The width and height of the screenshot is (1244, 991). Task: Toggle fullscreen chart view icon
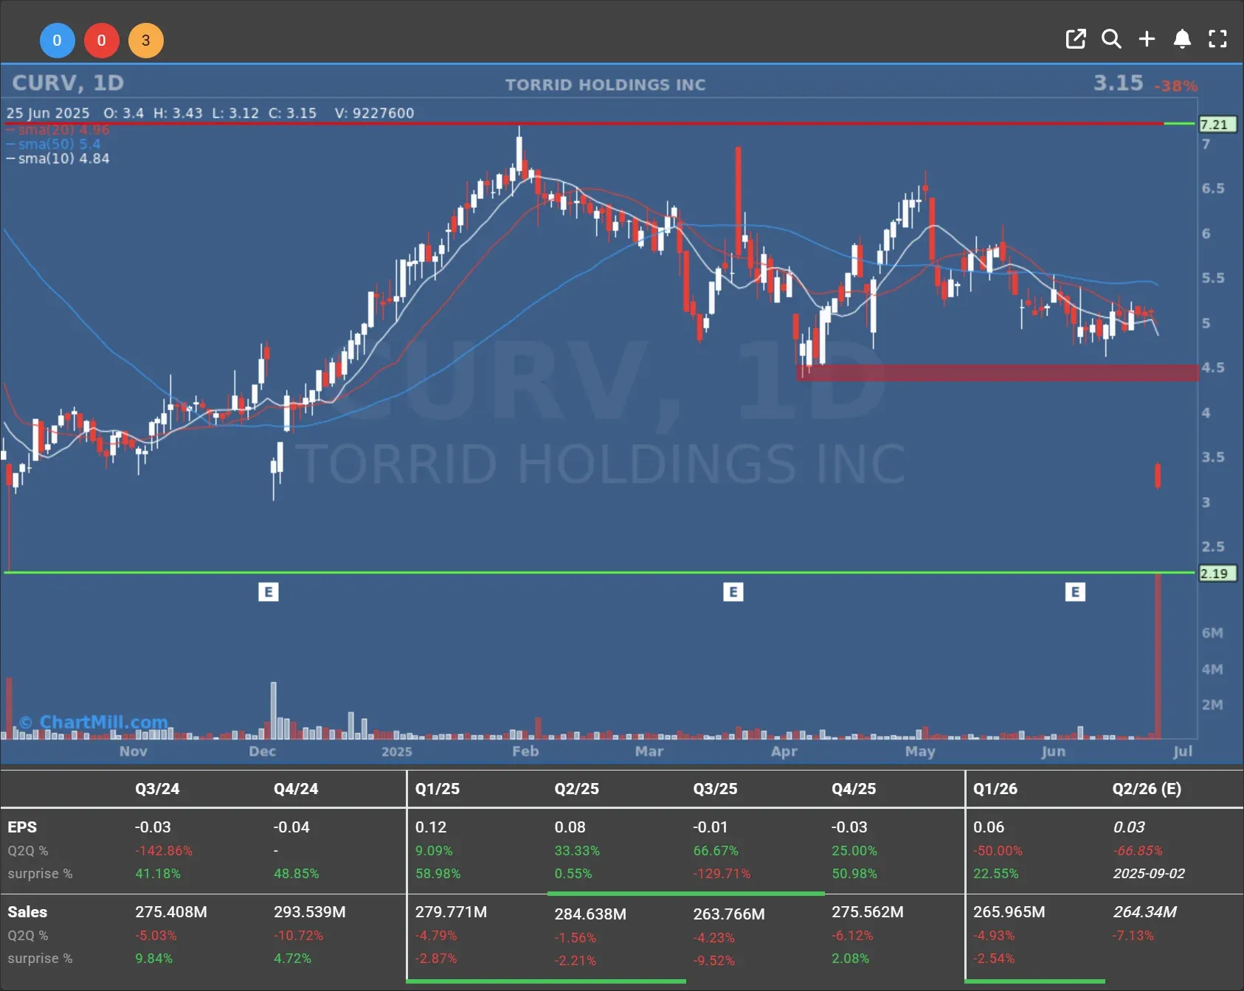pyautogui.click(x=1217, y=39)
